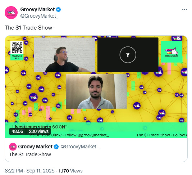Open the @GroovyMarket_ handle in quoted card
192x175 pixels.
click(79, 147)
